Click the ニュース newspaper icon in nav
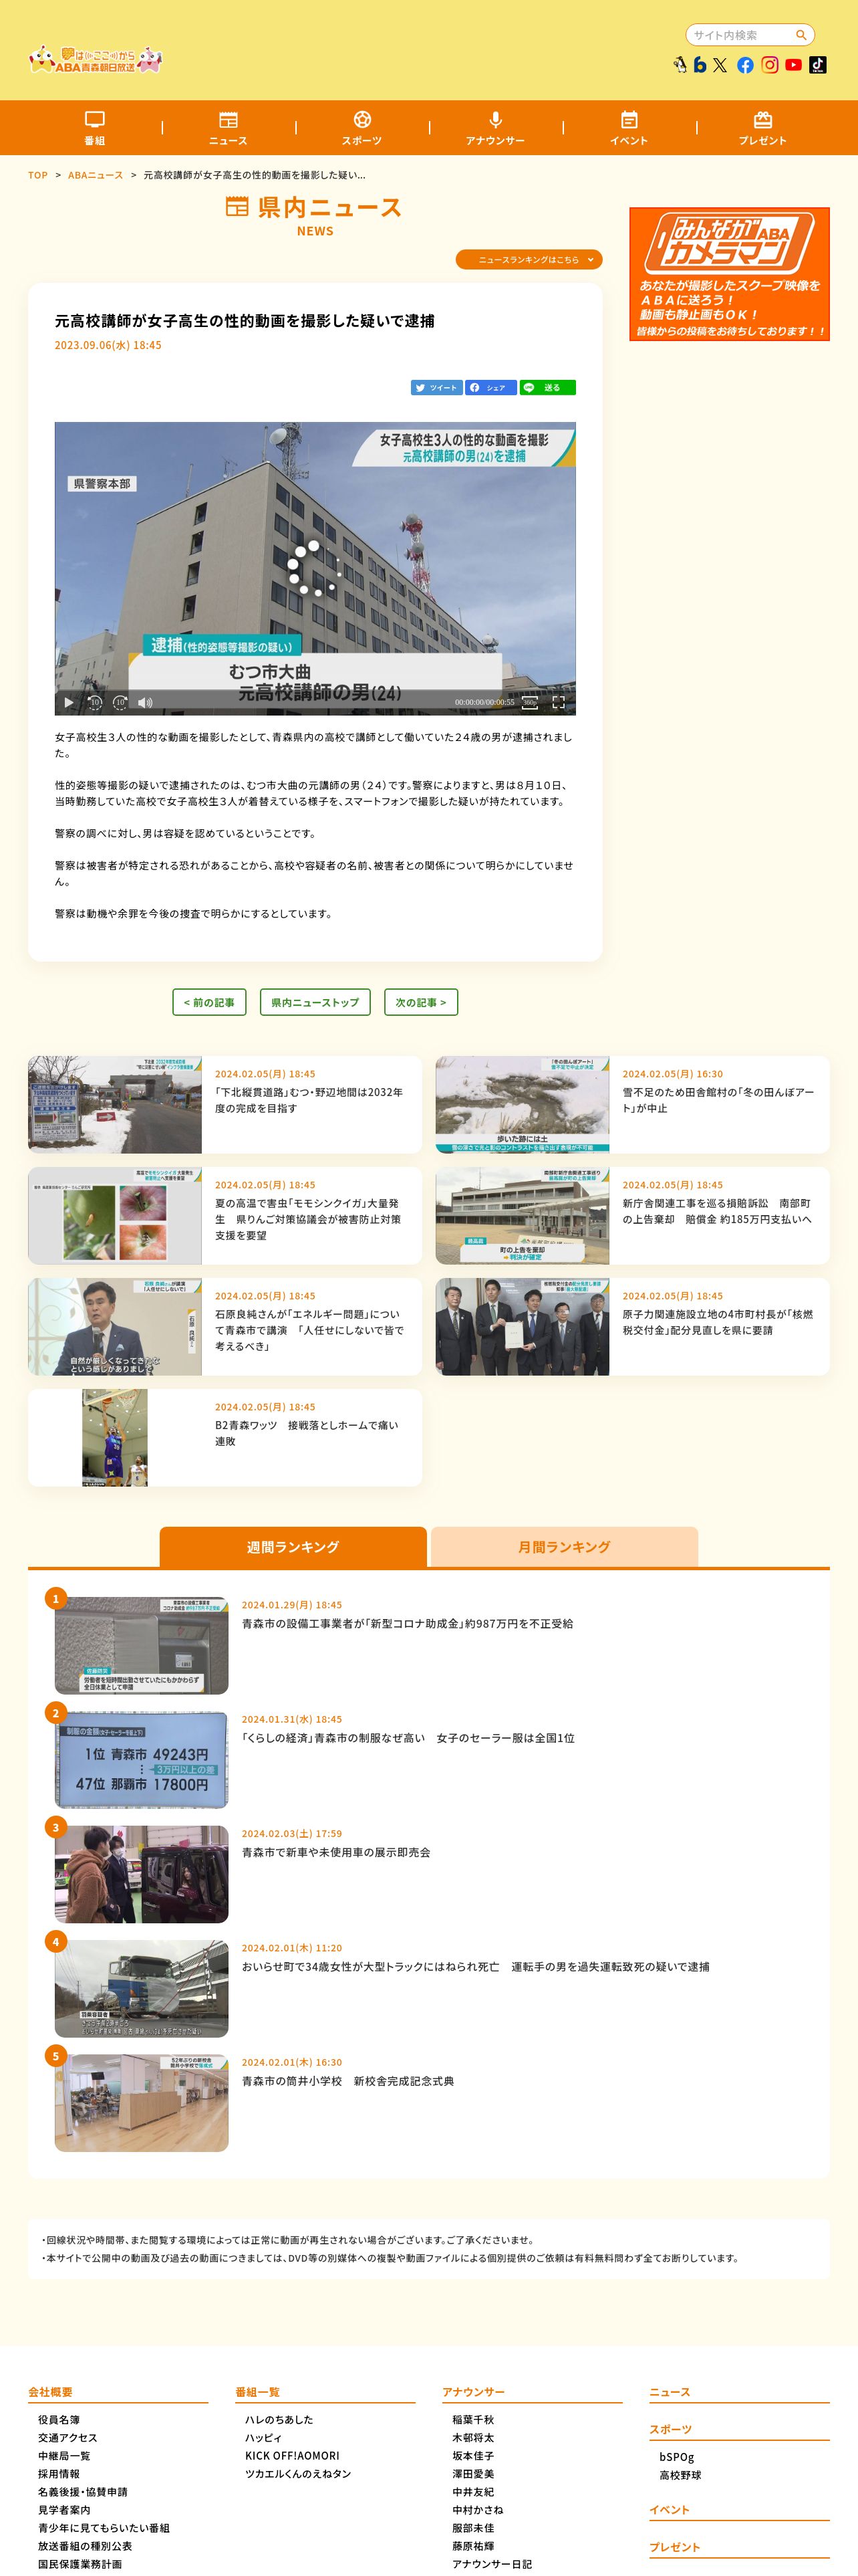This screenshot has width=858, height=2576. point(229,119)
